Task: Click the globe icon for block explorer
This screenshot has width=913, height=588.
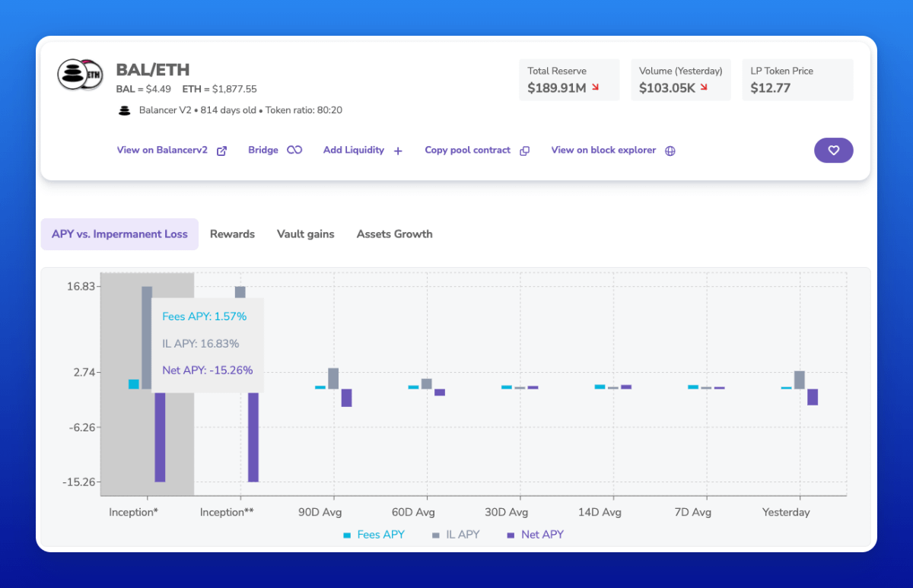Action: (x=670, y=151)
